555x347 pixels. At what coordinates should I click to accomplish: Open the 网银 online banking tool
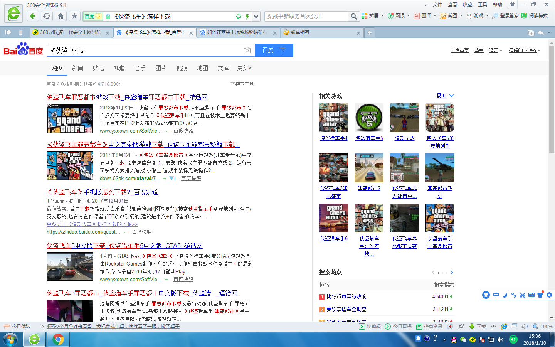point(396,16)
